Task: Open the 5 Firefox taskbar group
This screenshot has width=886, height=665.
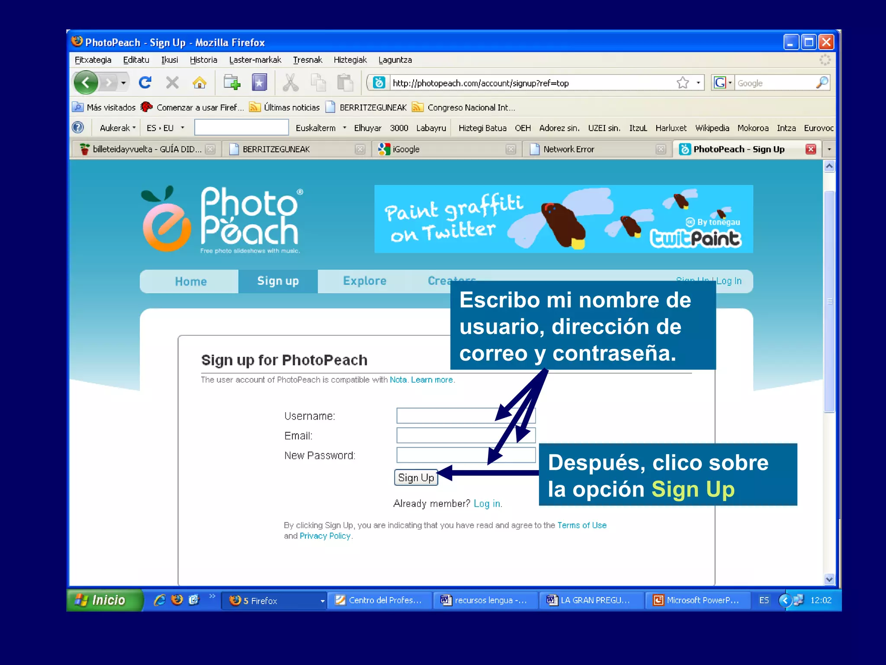Action: 273,600
